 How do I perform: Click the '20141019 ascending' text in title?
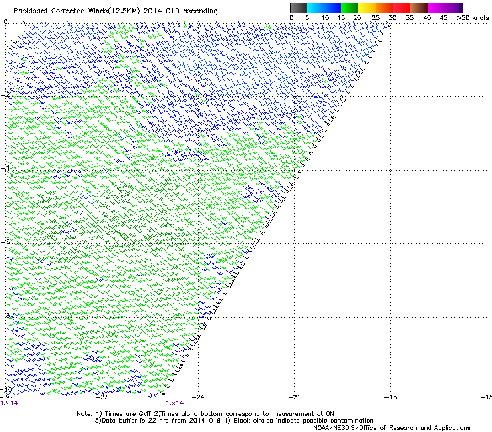(180, 11)
